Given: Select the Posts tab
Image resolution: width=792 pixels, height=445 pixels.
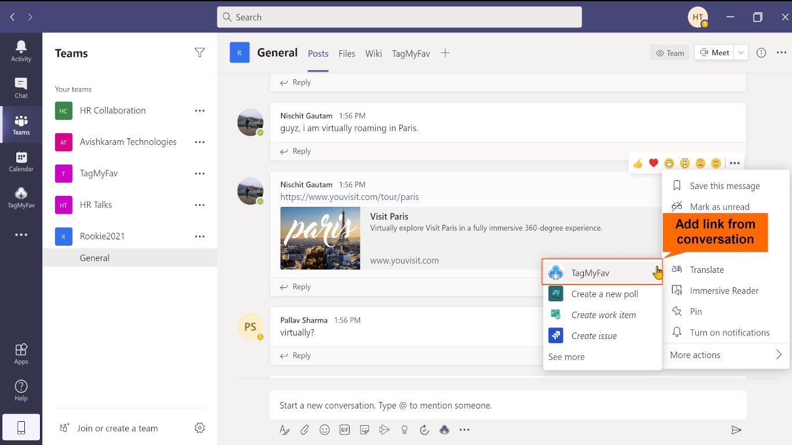Looking at the screenshot, I should pos(318,53).
